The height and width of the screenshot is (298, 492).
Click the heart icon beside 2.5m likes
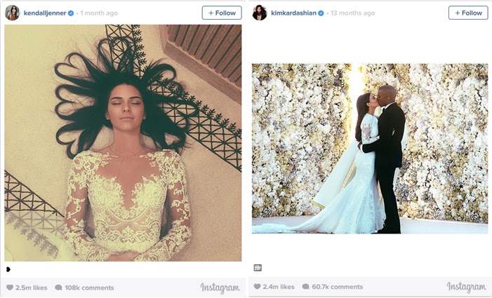[10, 287]
